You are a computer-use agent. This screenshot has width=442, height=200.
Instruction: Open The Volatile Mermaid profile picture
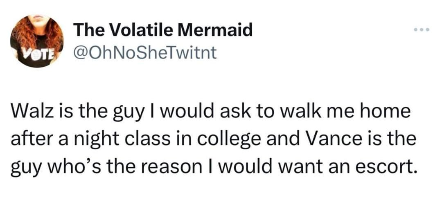pyautogui.click(x=37, y=41)
